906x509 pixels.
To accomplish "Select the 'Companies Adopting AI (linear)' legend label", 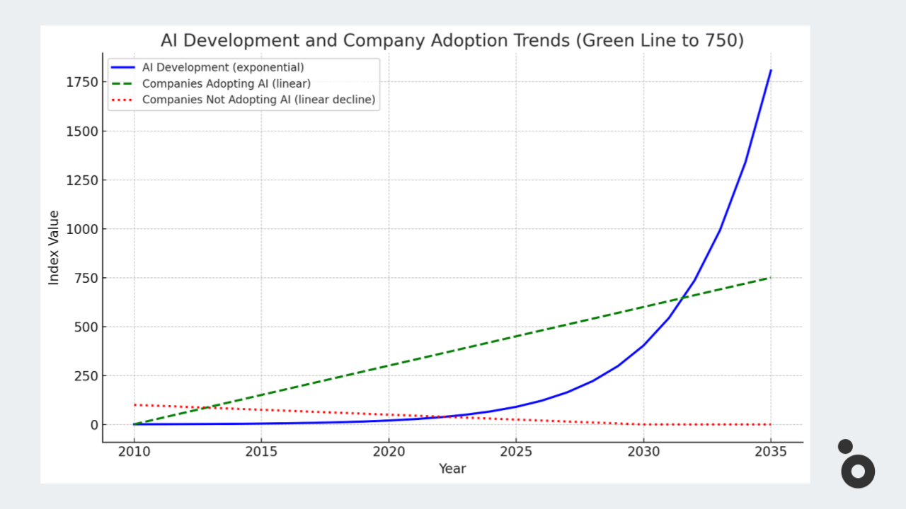I will point(226,83).
